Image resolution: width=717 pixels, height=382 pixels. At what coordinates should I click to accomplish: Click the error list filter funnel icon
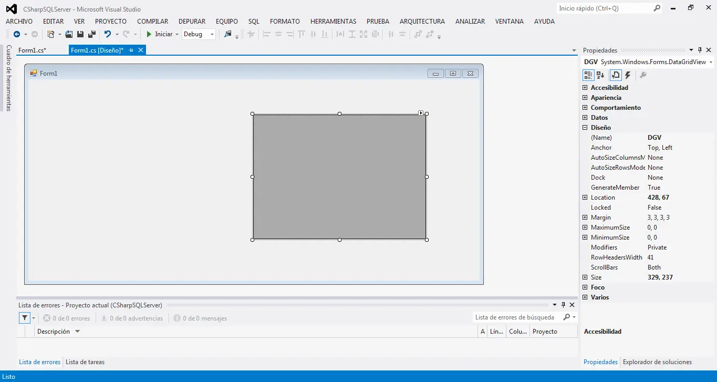(24, 318)
